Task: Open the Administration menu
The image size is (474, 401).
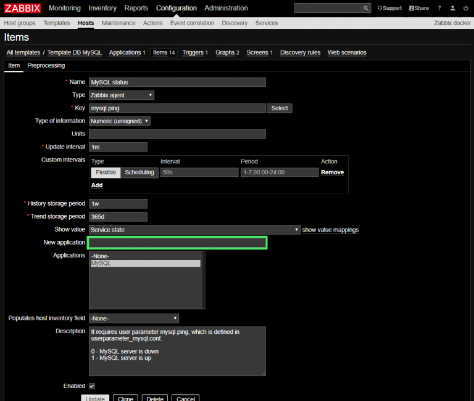Action: 226,8
